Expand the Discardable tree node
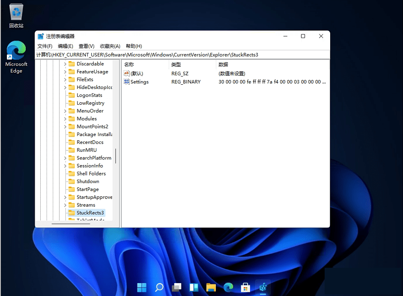The height and width of the screenshot is (296, 403). pos(66,64)
